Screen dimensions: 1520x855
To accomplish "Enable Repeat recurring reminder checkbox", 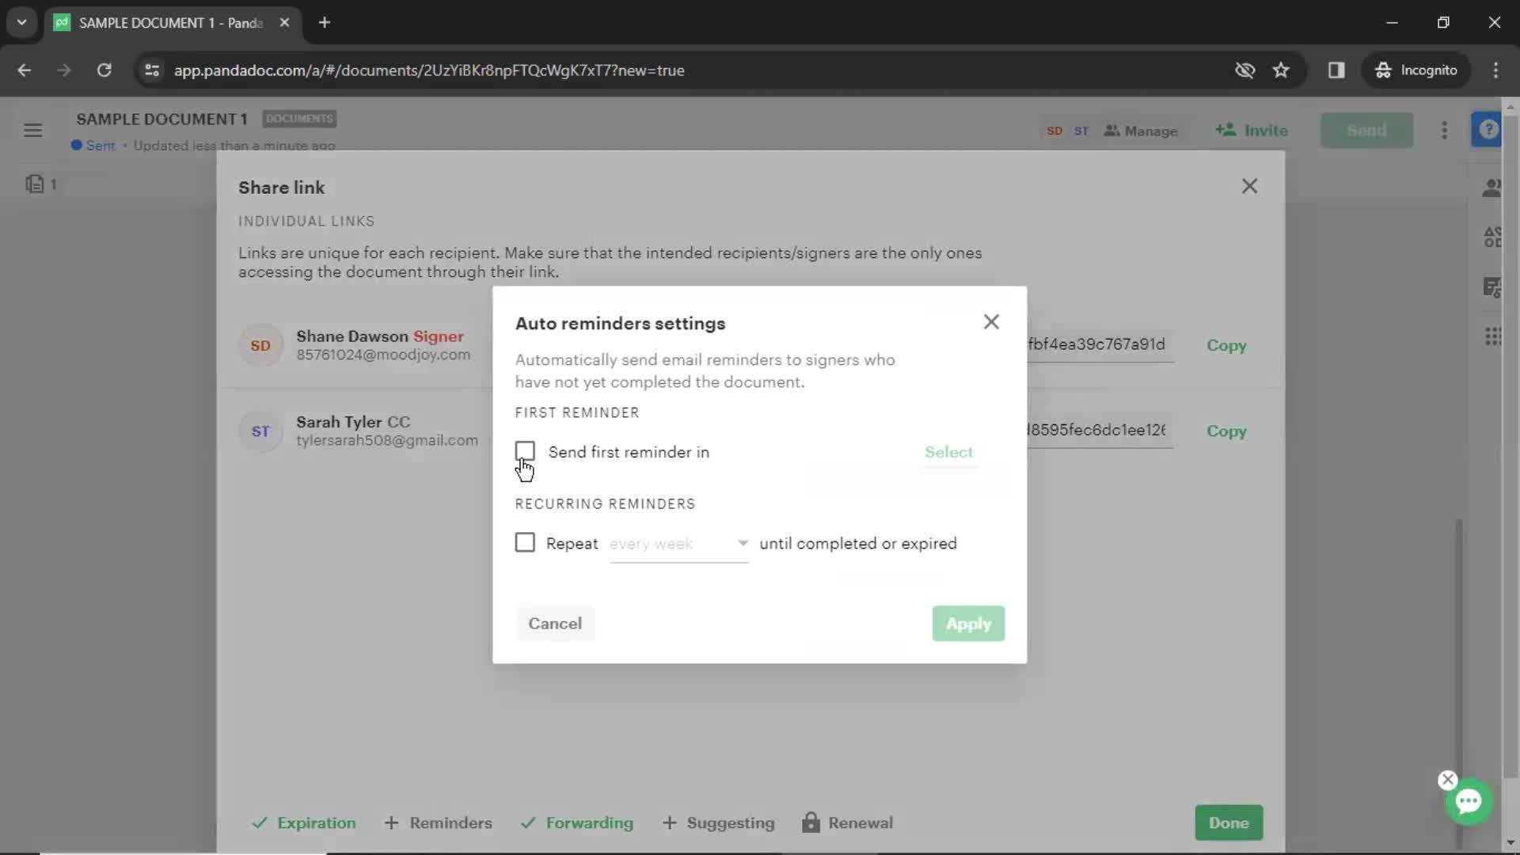I will point(525,543).
